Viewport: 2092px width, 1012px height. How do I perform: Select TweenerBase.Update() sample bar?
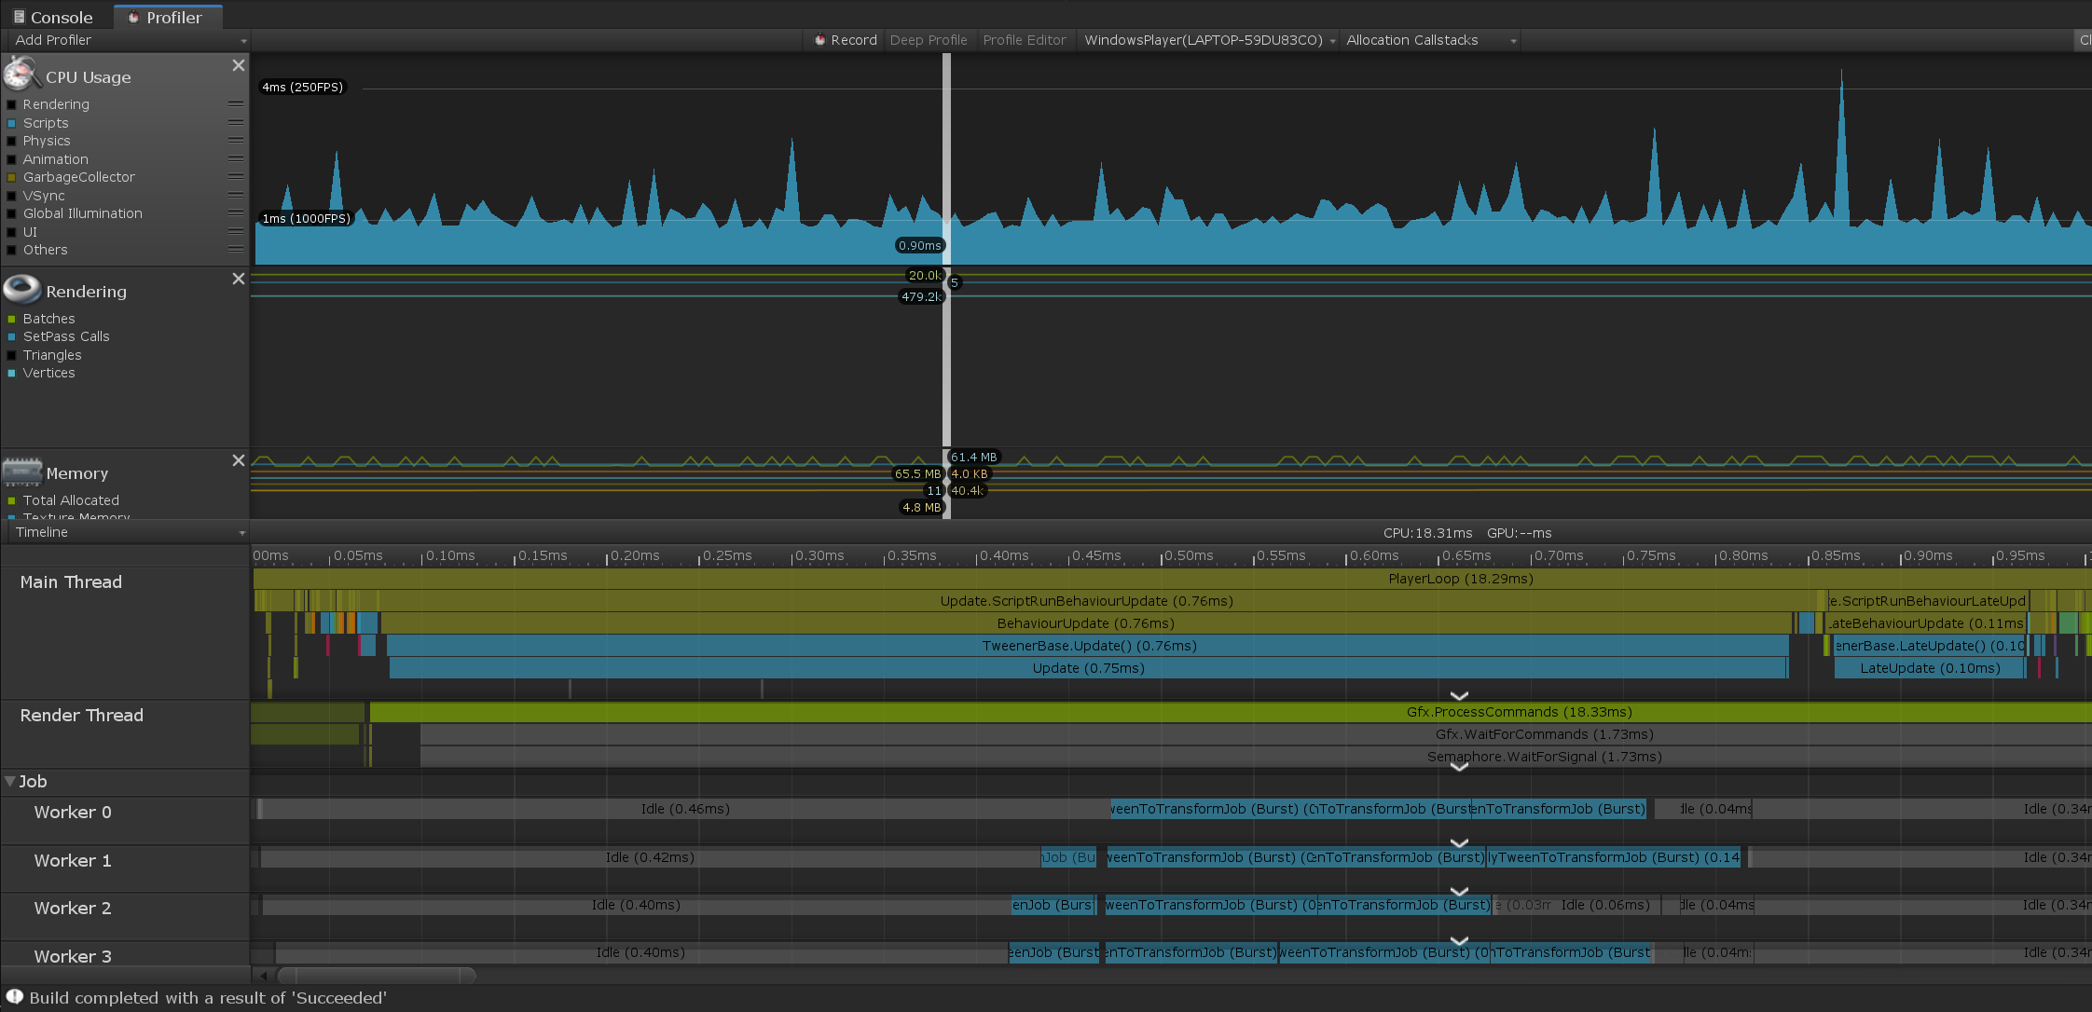(x=1088, y=646)
